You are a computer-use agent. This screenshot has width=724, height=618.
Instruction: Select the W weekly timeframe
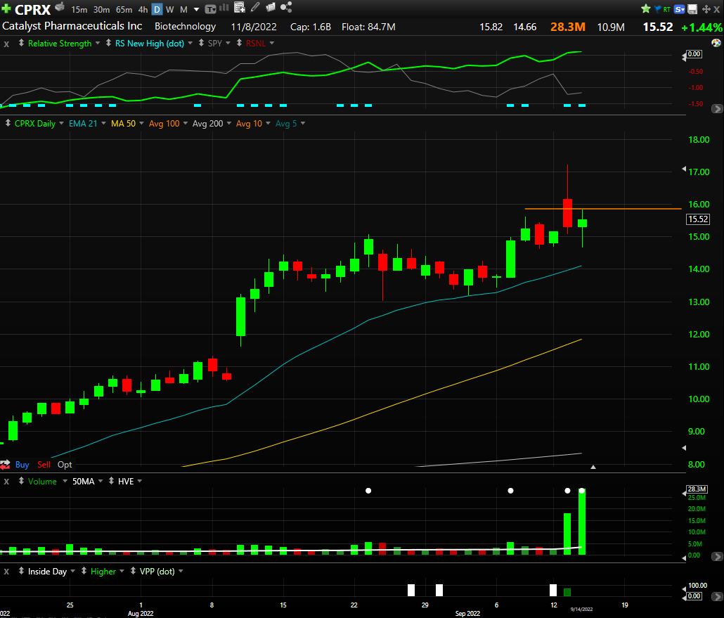(170, 9)
